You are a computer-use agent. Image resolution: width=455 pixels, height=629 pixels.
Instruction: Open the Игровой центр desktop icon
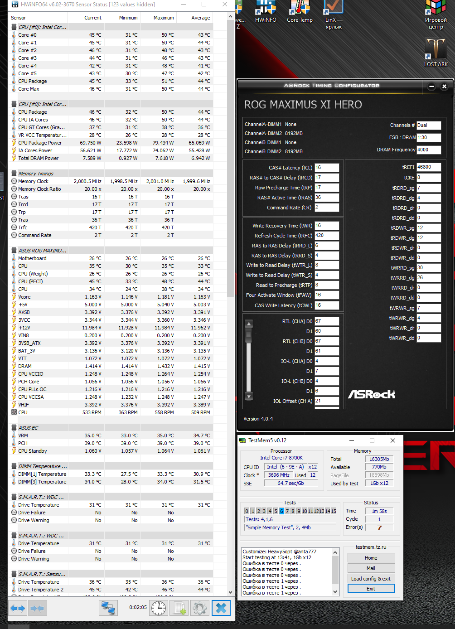pyautogui.click(x=436, y=15)
